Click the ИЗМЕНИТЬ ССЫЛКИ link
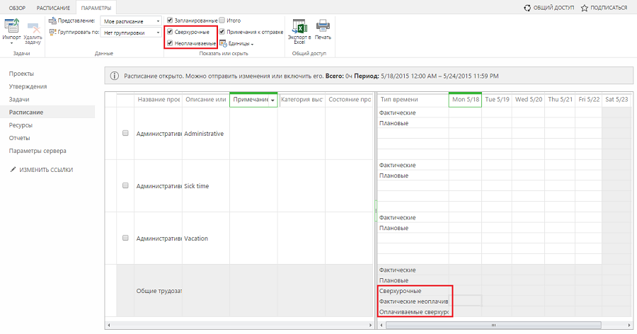This screenshot has height=334, width=637. coord(46,170)
